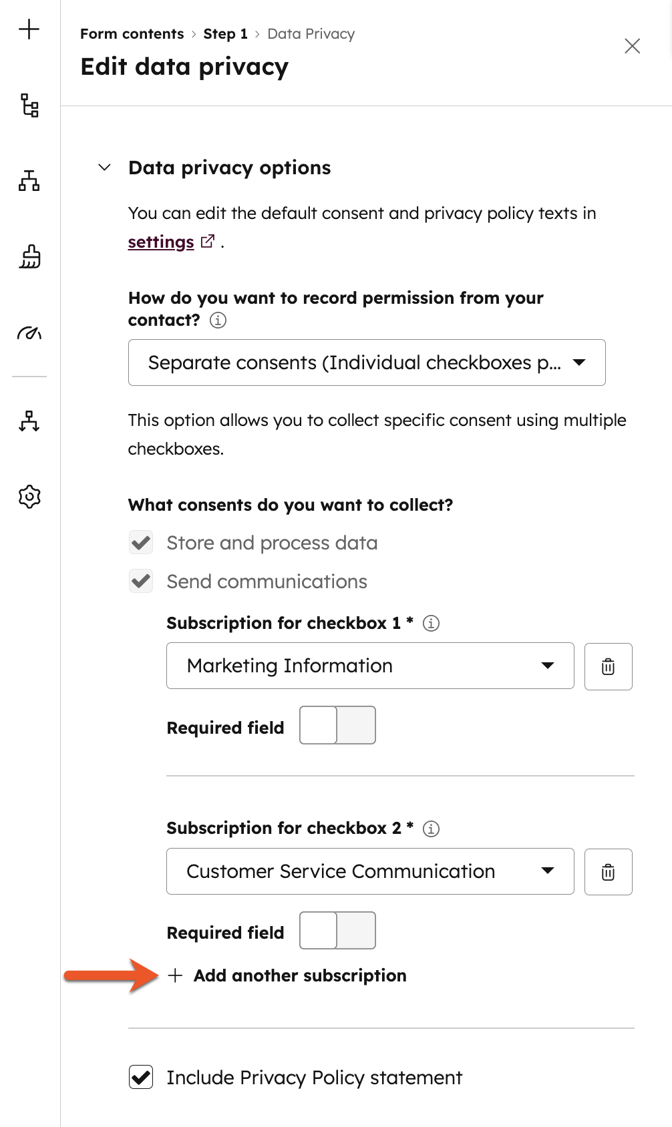Image resolution: width=672 pixels, height=1127 pixels.
Task: Open the form contents tree icon in sidebar
Action: pyautogui.click(x=29, y=105)
